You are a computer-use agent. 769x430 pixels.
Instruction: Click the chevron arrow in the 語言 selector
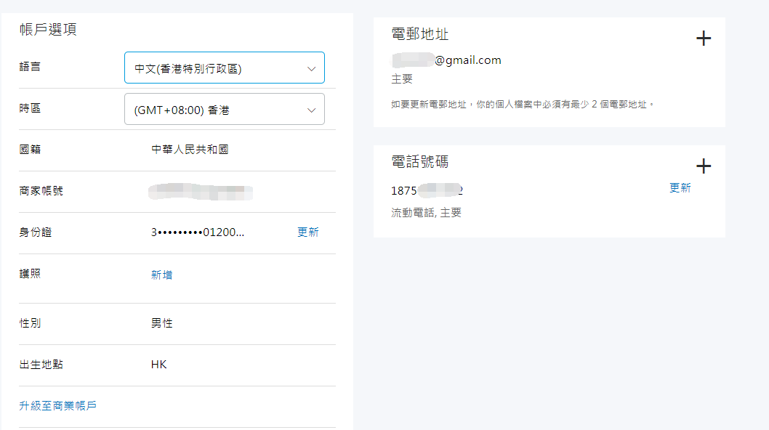point(311,69)
